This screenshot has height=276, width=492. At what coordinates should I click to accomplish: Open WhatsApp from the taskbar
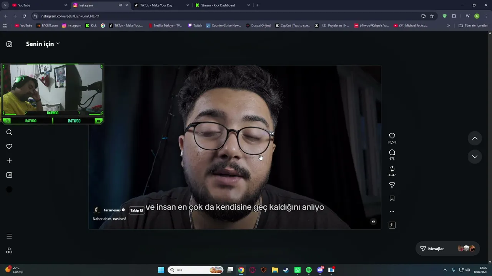[x=298, y=270]
